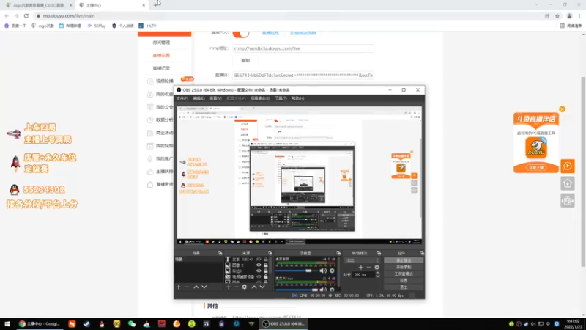Viewport: 586px width, 330px height.
Task: Click the gray home floating icon at right edge
Action: 567,183
